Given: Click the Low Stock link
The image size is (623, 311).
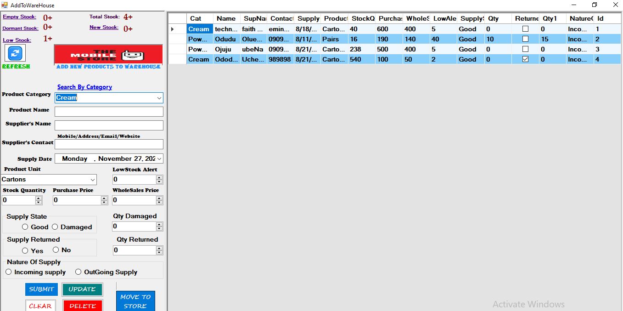Looking at the screenshot, I should click(17, 40).
